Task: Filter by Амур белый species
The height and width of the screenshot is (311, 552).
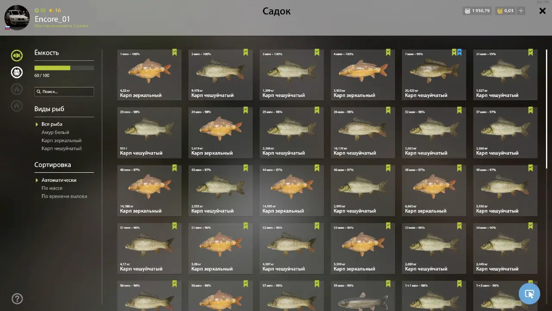Action: click(x=55, y=132)
